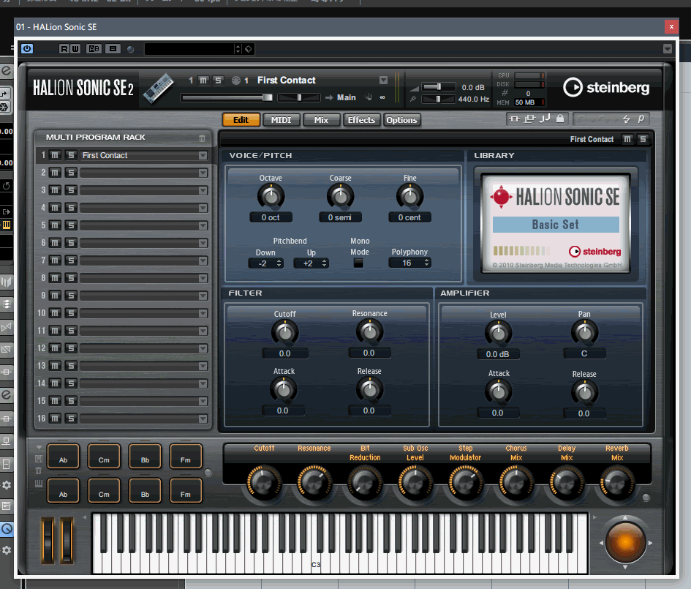Click Pitchbend Up stepper arrows
Viewport: 691px width, 589px height.
[x=325, y=263]
